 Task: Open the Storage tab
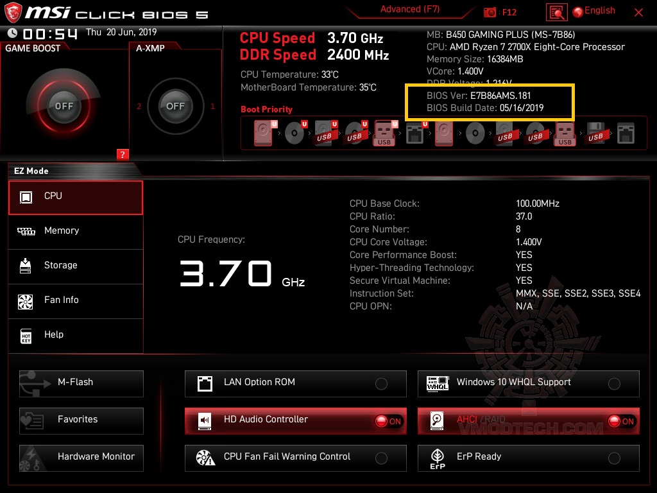coord(76,266)
